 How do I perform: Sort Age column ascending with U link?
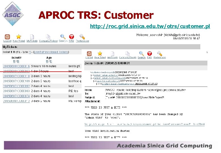[47, 61]
